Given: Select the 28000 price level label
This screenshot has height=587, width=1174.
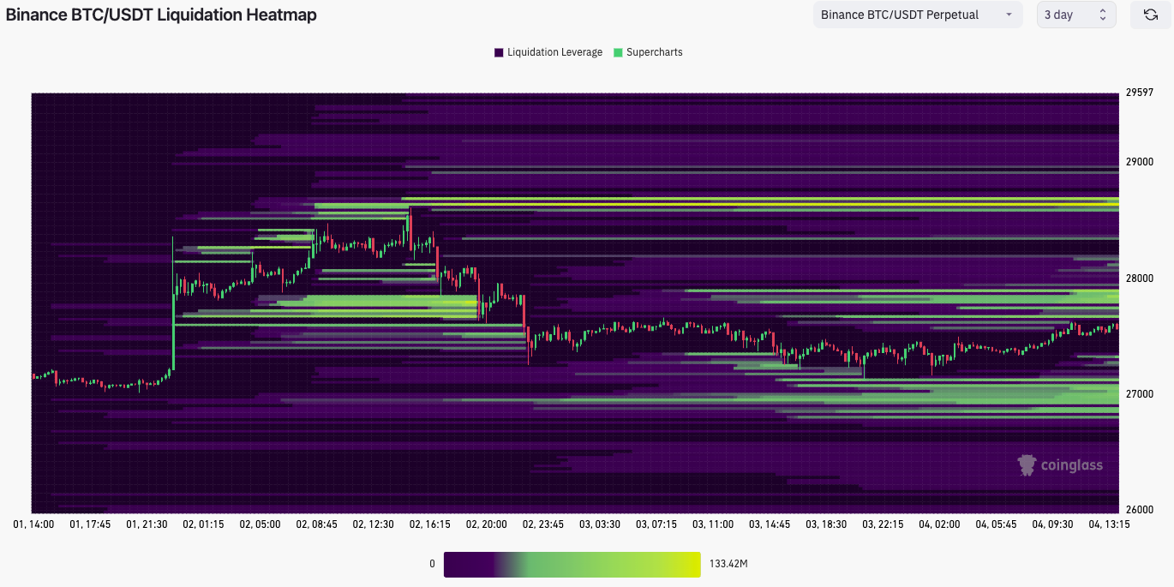Looking at the screenshot, I should click(x=1139, y=279).
